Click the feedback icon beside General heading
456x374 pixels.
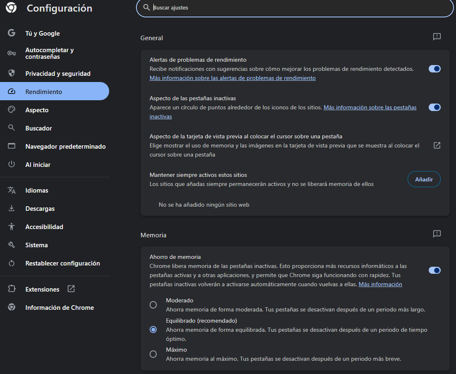(437, 37)
